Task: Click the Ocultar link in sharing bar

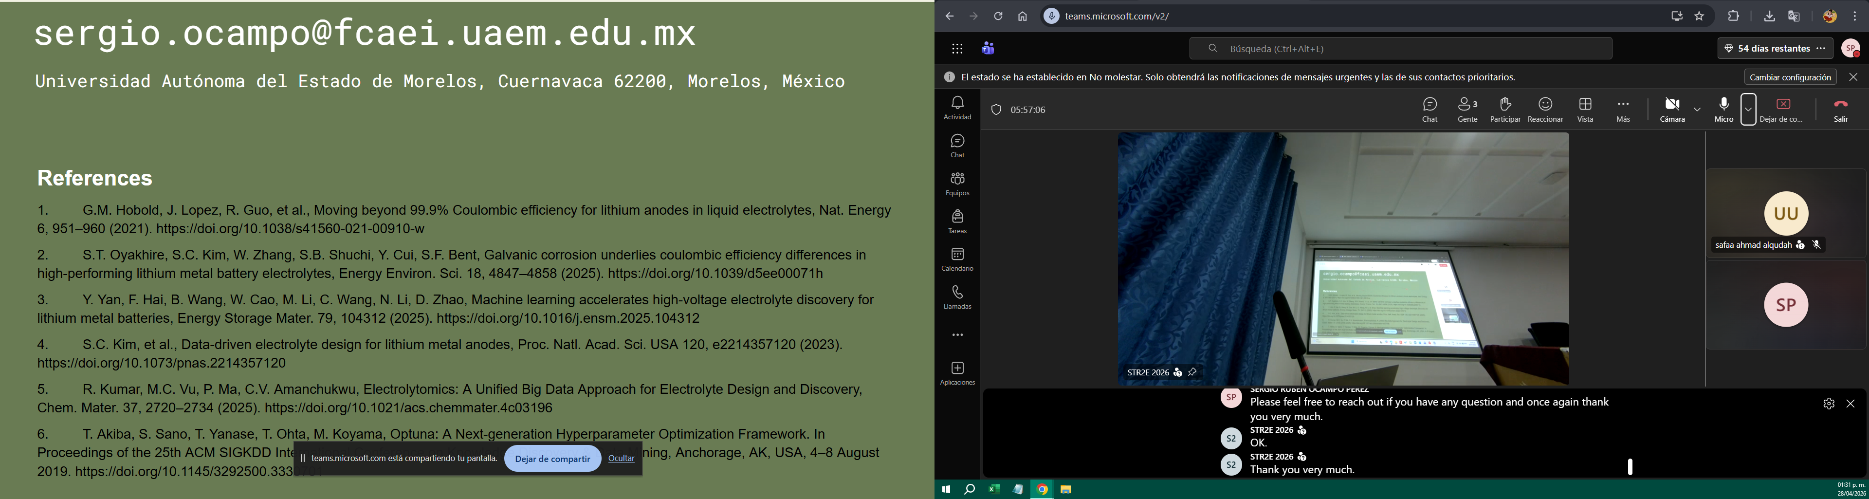Action: 621,459
